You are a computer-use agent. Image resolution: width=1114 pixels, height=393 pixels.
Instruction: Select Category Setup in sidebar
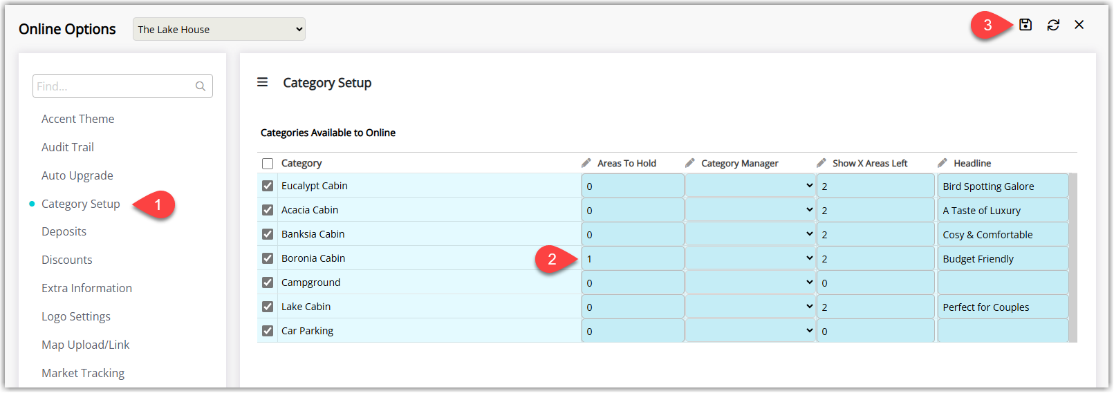(81, 204)
